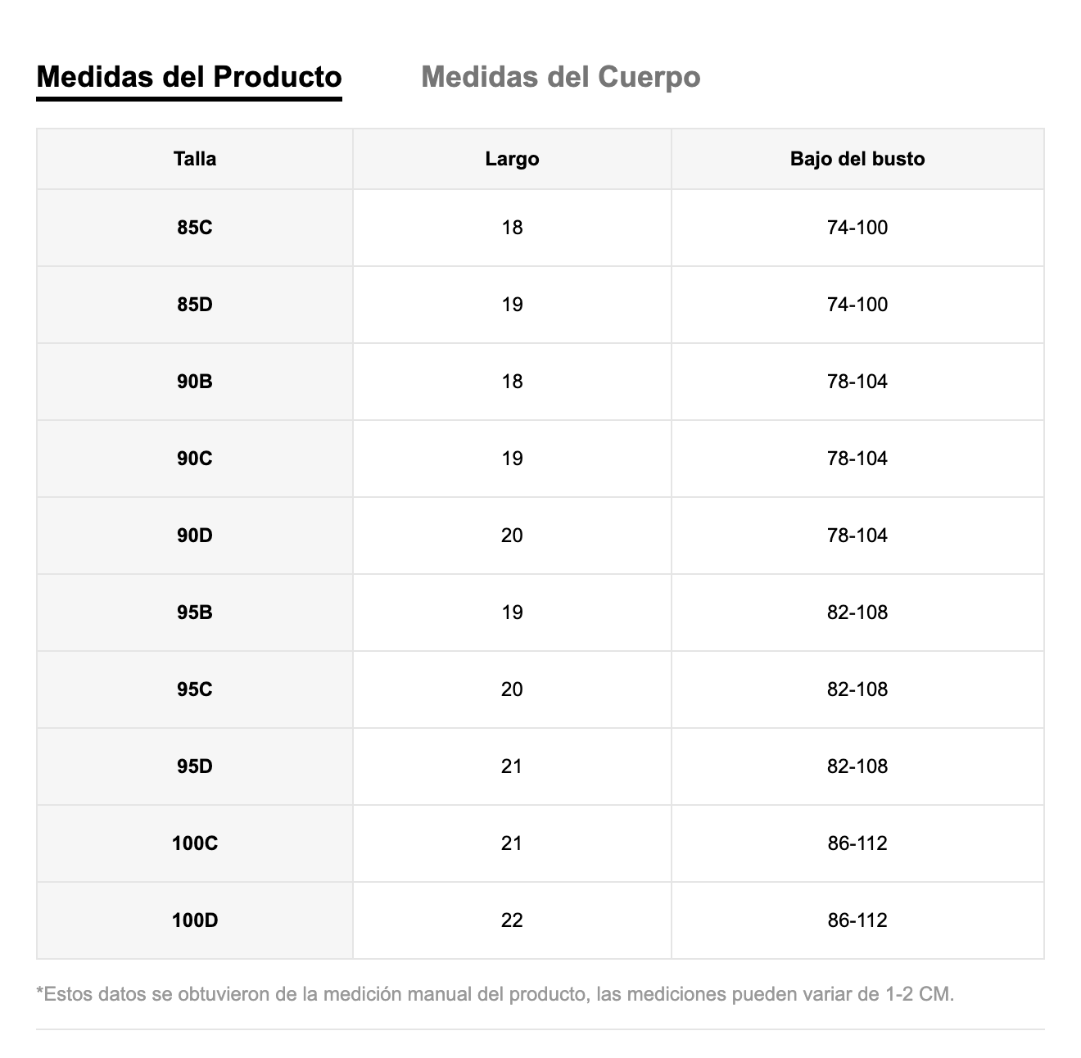Select the 85D size row label
1081x1058 pixels.
[195, 305]
